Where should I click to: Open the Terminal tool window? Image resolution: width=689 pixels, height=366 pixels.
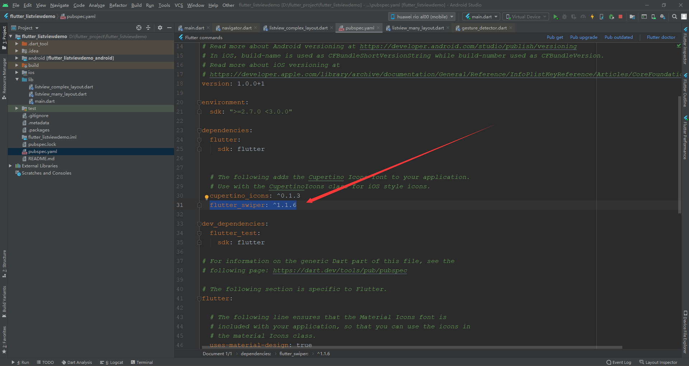(142, 362)
